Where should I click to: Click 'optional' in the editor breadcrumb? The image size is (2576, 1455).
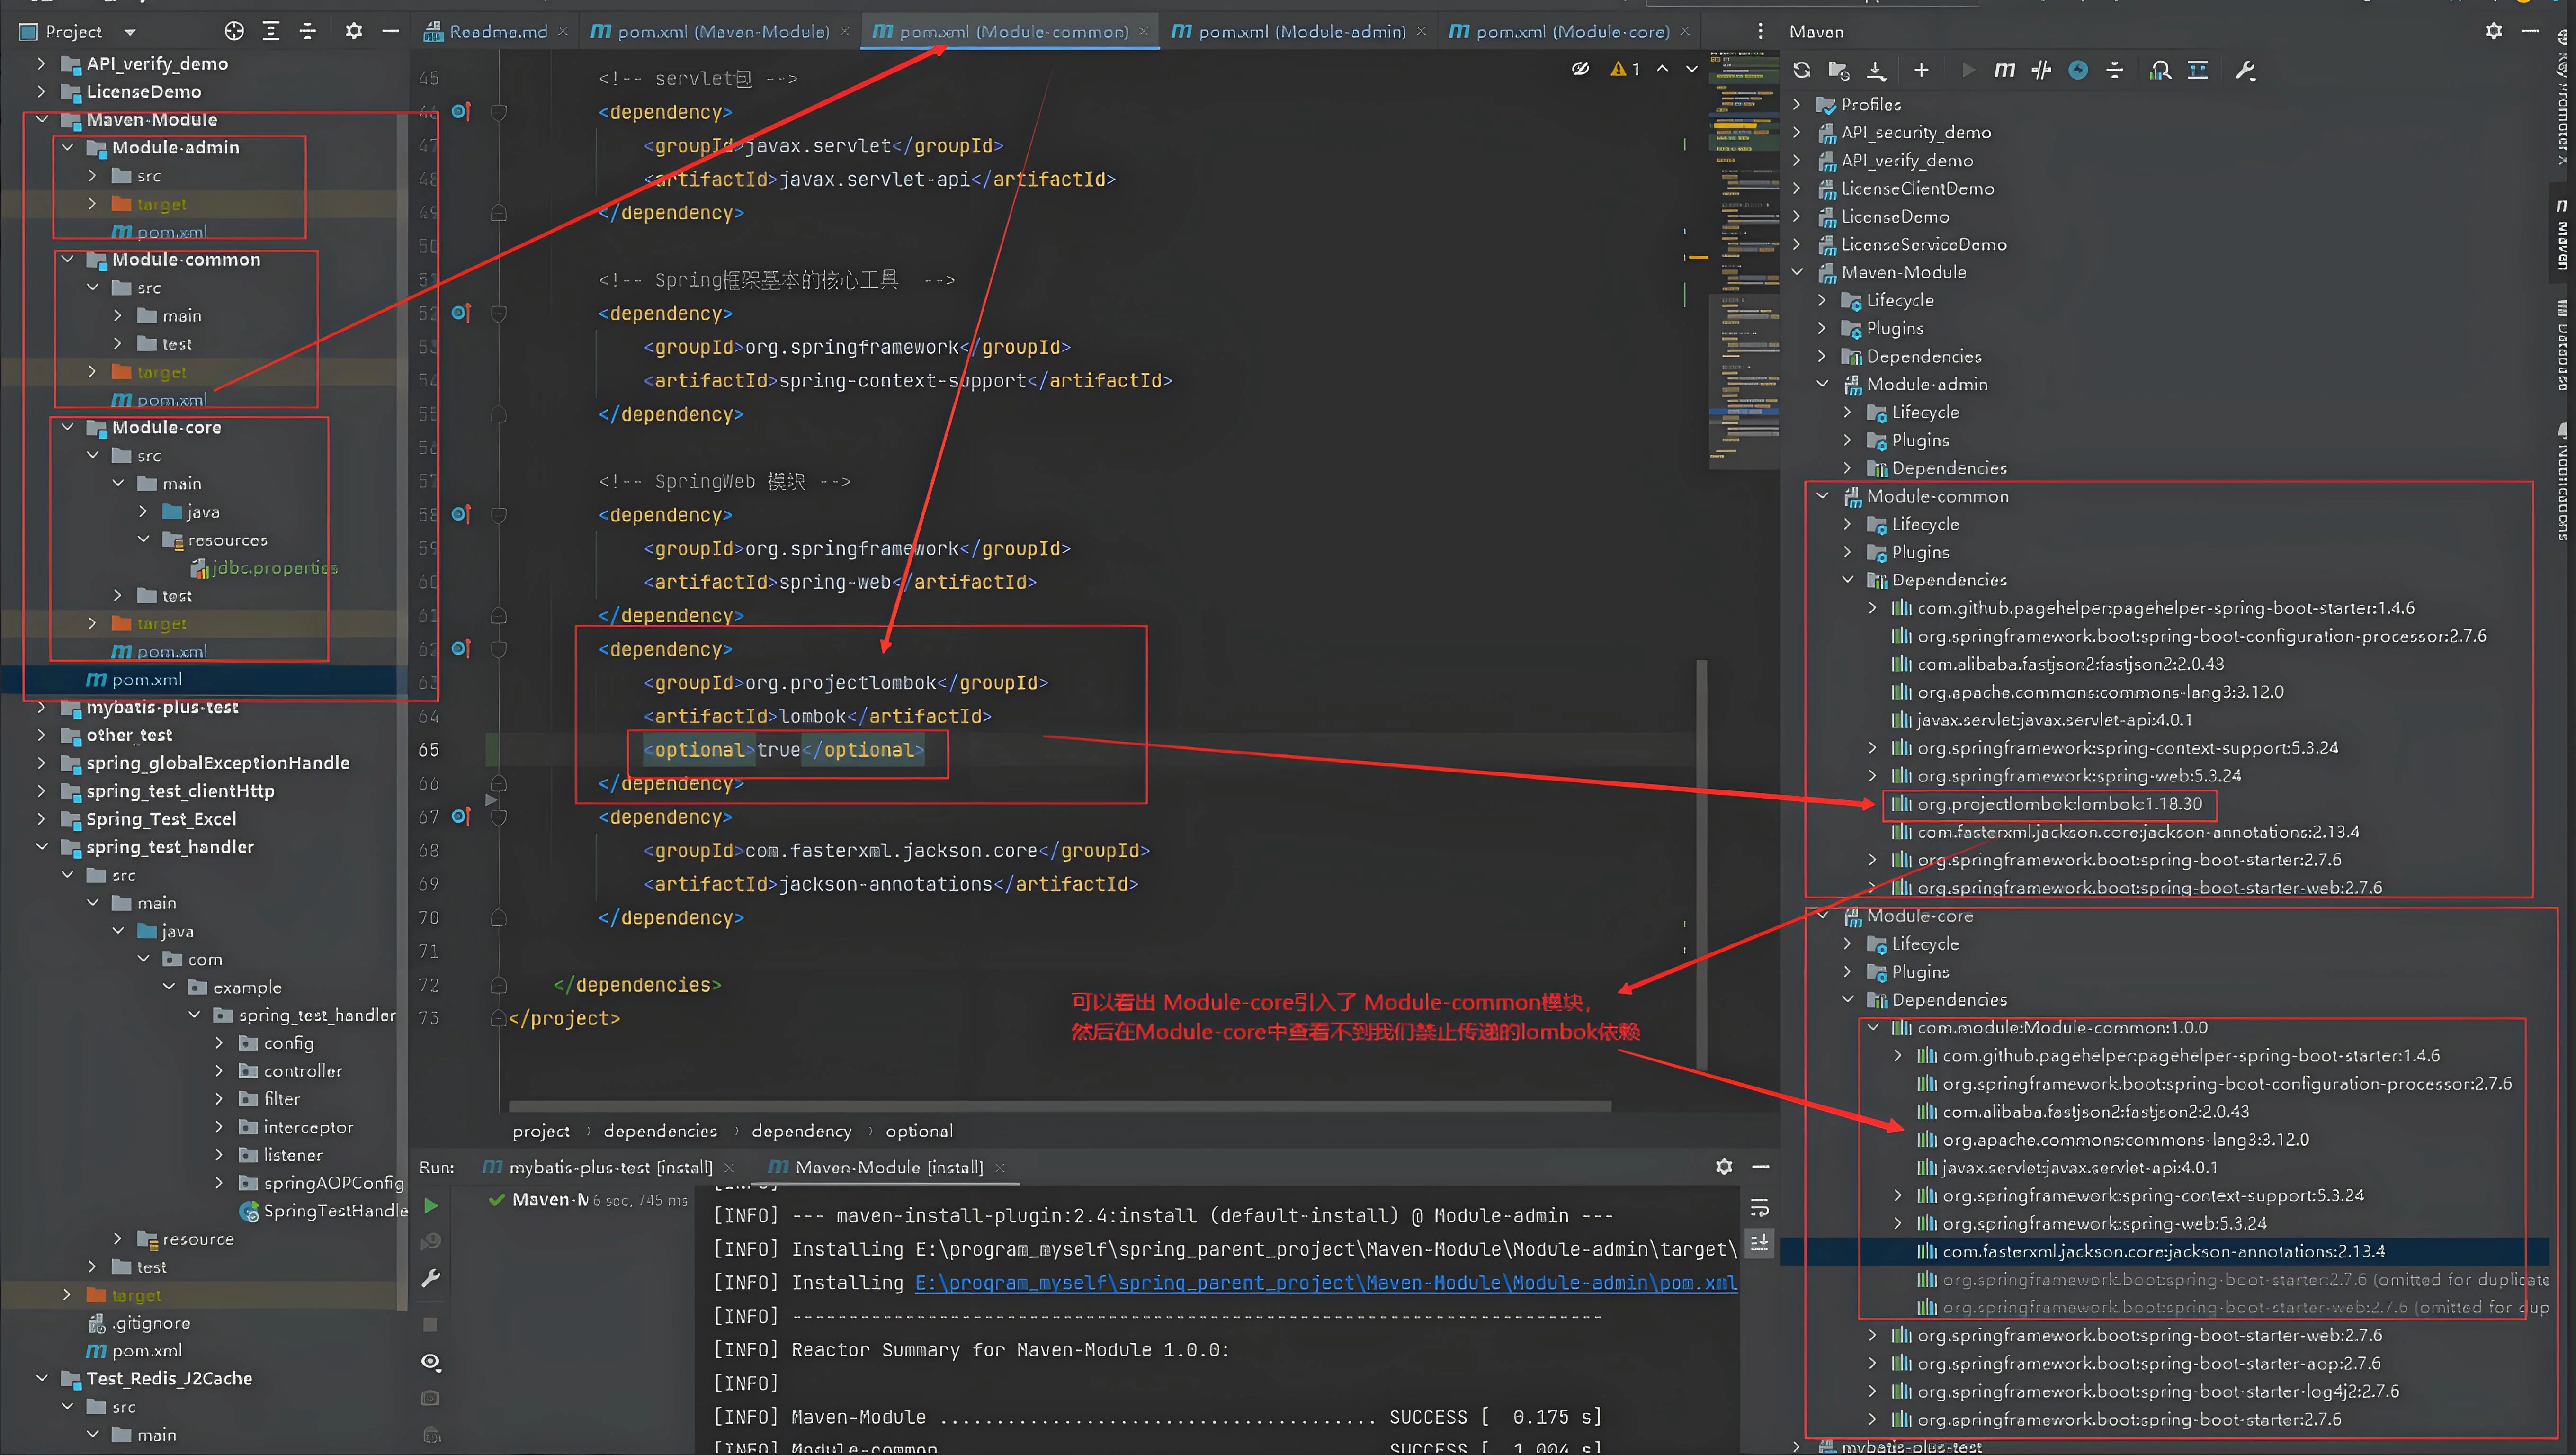[918, 1131]
